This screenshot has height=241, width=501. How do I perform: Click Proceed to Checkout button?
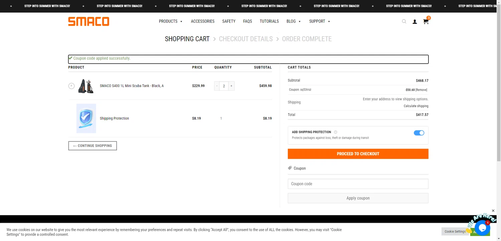pos(358,154)
